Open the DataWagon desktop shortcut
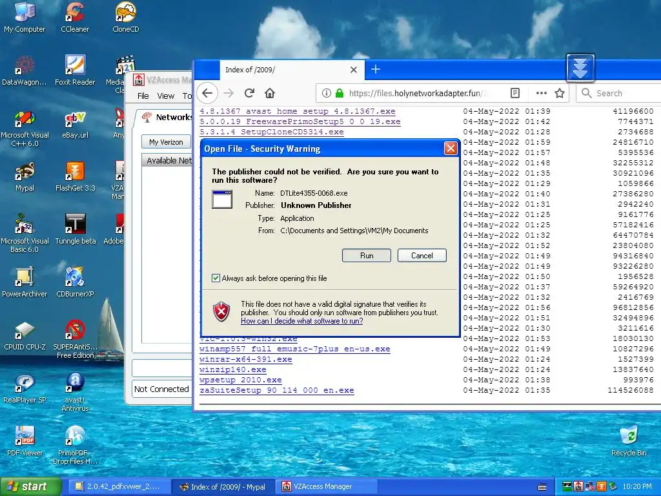The height and width of the screenshot is (496, 661). [x=25, y=70]
